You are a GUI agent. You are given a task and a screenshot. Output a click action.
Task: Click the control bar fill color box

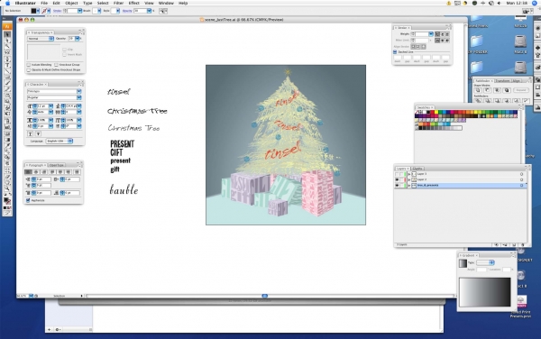point(34,11)
